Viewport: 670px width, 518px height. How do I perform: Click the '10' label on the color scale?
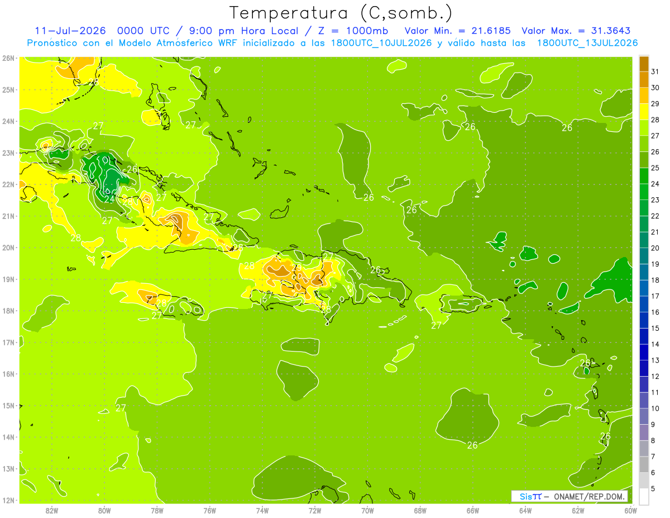(x=655, y=408)
